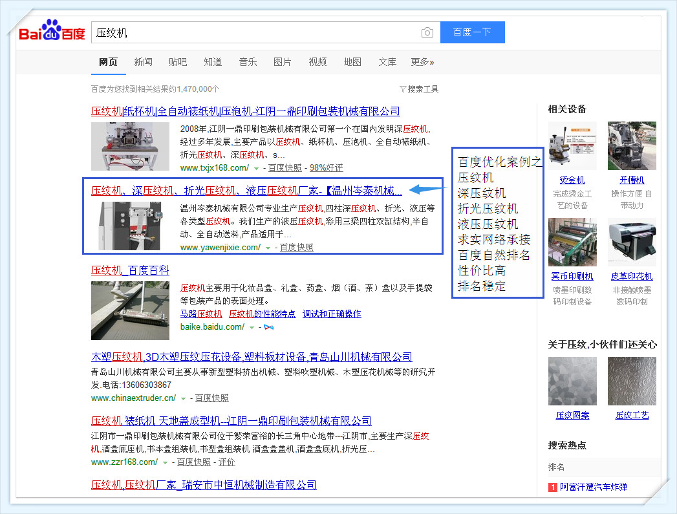Click the Baidu logo
This screenshot has width=677, height=514.
point(52,32)
